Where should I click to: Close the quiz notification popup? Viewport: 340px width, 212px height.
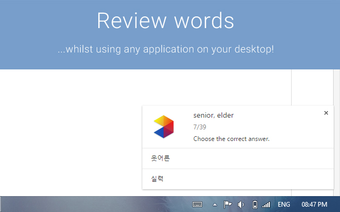(326, 113)
